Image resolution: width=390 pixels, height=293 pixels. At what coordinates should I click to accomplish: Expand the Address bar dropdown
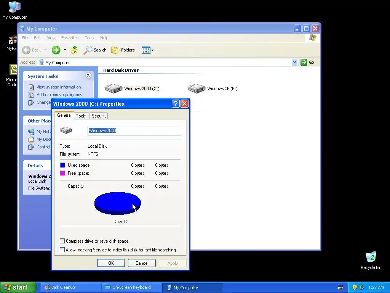coord(294,62)
